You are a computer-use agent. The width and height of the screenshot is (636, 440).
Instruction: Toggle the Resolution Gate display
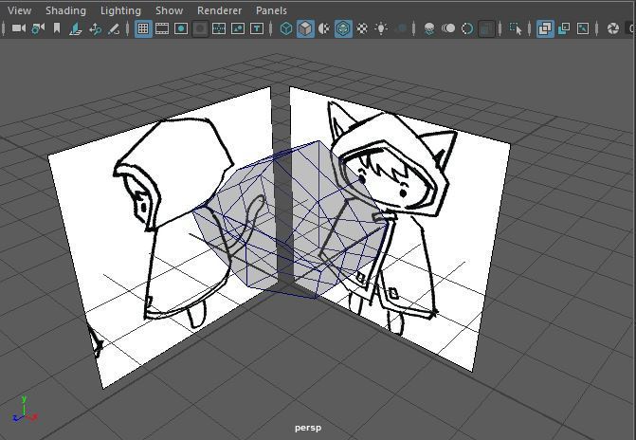pyautogui.click(x=181, y=28)
